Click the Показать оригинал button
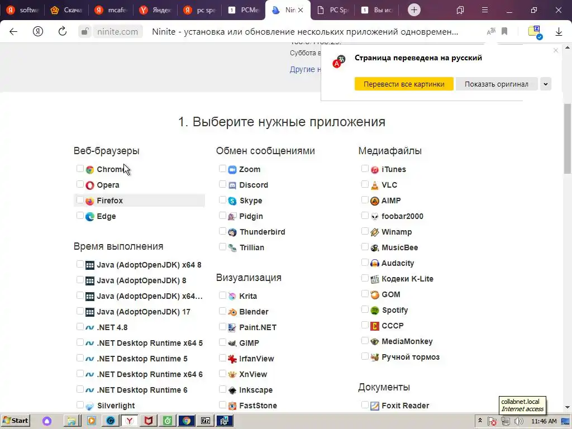The height and width of the screenshot is (429, 572). 496,84
